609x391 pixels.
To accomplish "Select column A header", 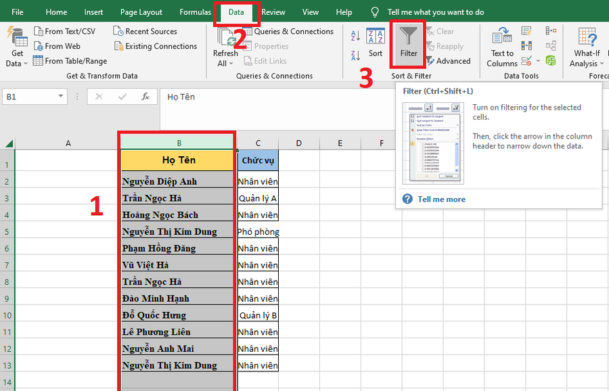I will (68, 143).
